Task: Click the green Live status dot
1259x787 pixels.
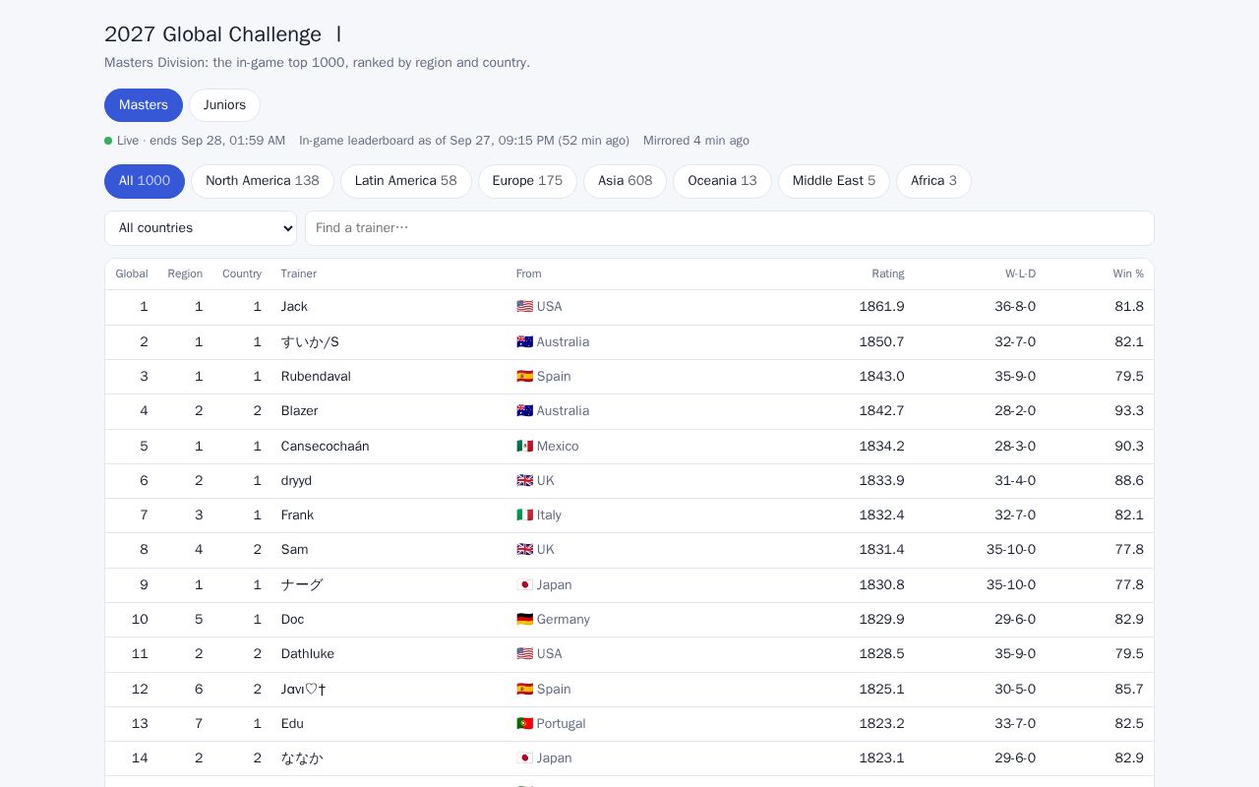Action: point(108,141)
